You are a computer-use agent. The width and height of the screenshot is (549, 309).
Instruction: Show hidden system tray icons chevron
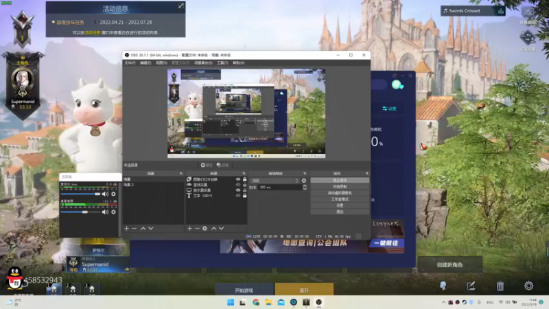point(443,302)
